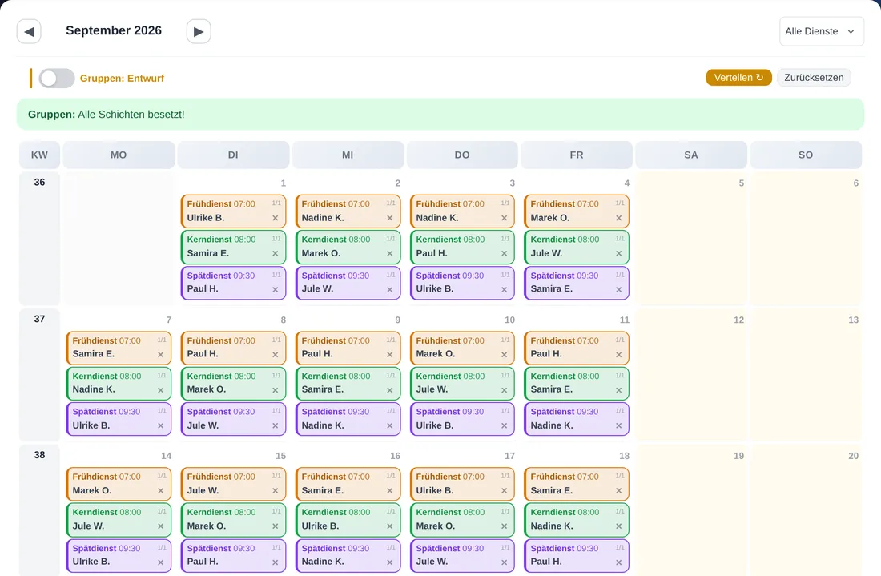Image resolution: width=881 pixels, height=576 pixels.
Task: Remove Marek O. from Kerndienst on September 2
Action: [x=390, y=253]
